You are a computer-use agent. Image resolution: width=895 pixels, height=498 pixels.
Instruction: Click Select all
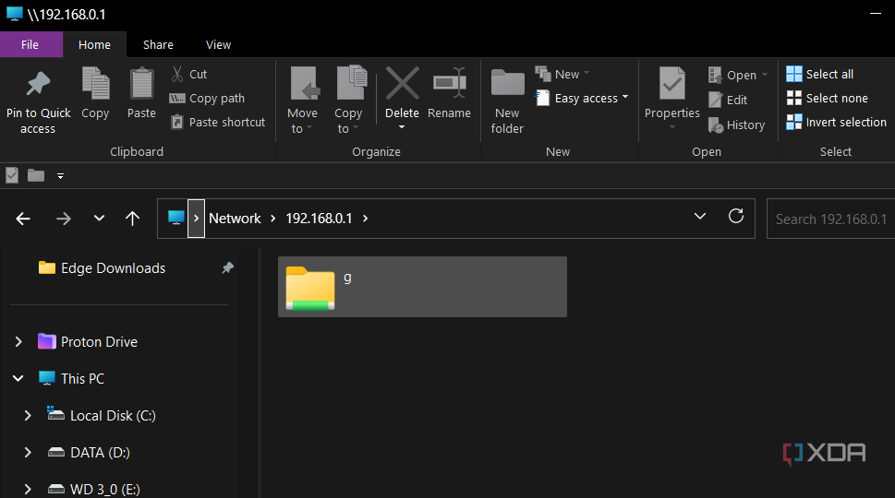coord(819,74)
